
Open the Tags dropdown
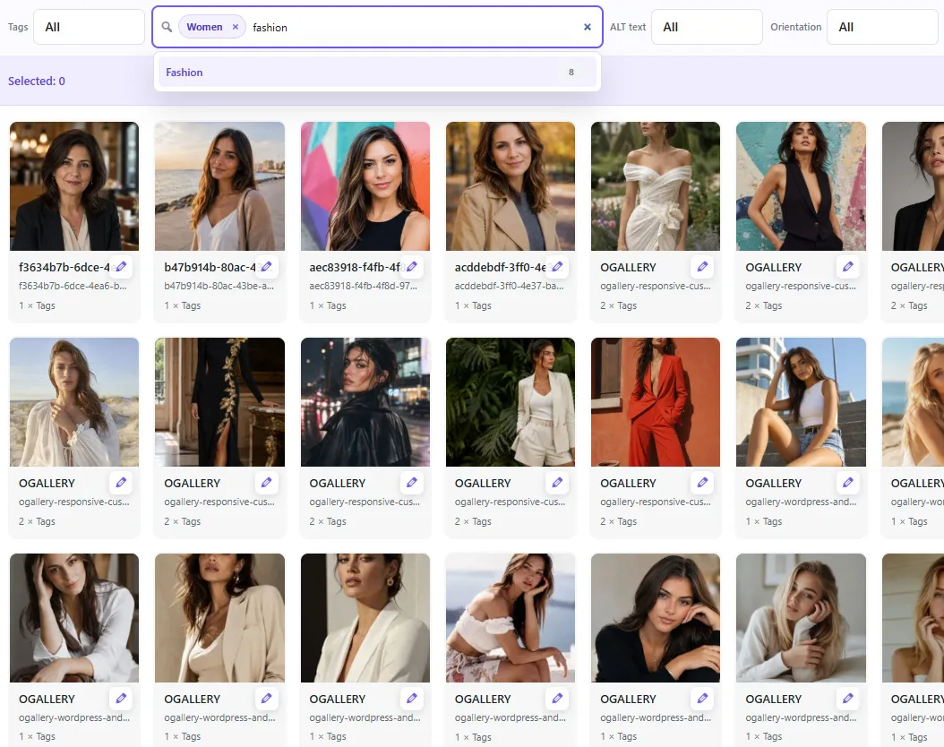[x=89, y=27]
